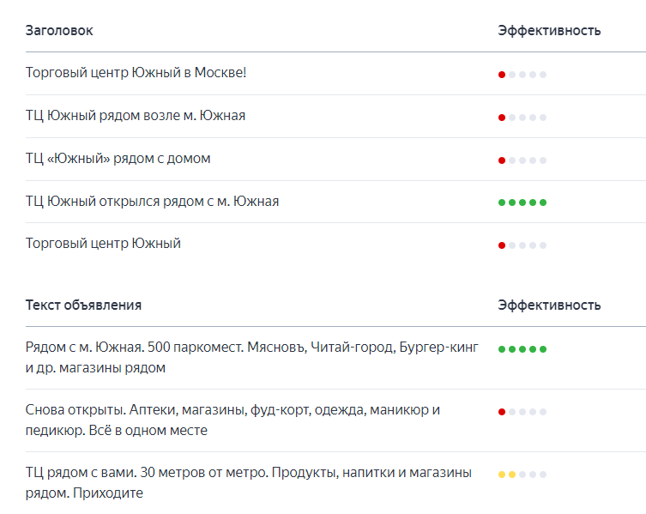The height and width of the screenshot is (514, 646).
Task: Click the short headline "Торговый центр Южный"
Action: tap(103, 244)
